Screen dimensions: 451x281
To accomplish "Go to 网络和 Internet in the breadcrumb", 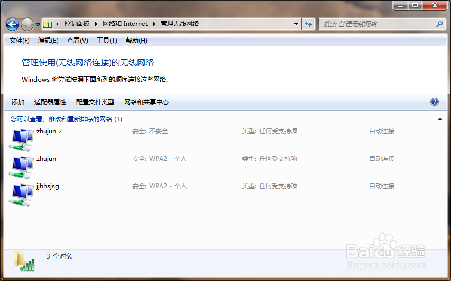I will pos(125,24).
